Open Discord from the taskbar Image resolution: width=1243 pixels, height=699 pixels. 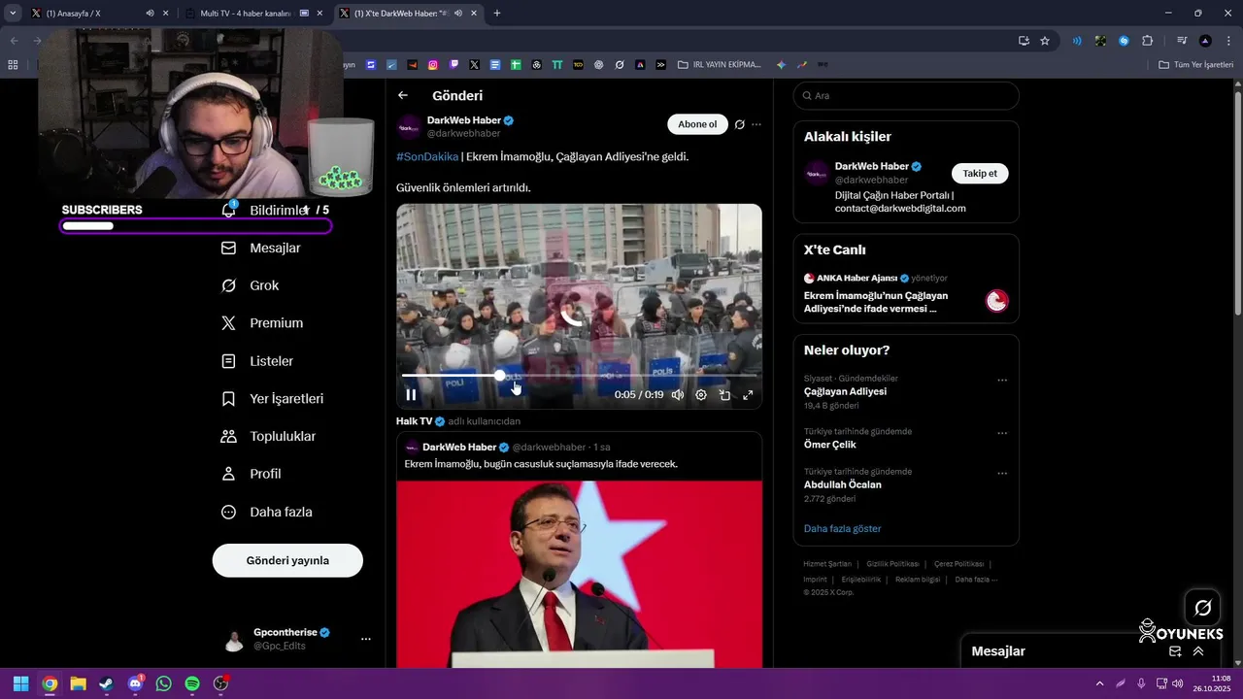135,683
